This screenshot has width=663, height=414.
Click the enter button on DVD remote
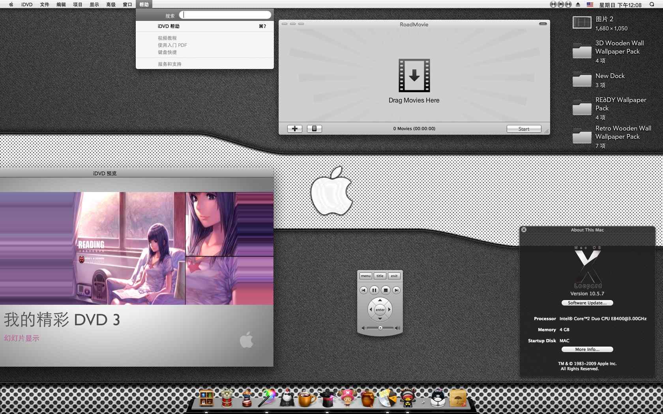pos(380,310)
